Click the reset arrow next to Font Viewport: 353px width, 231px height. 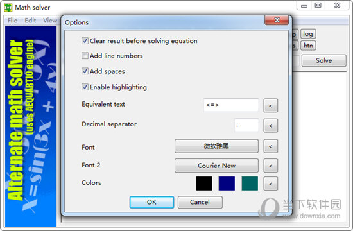point(271,146)
